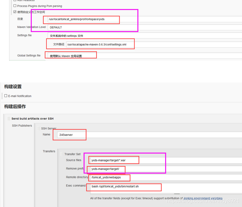242x207 pixels.
Task: Edit the 目录 workspace directory field
Action: 145,19
